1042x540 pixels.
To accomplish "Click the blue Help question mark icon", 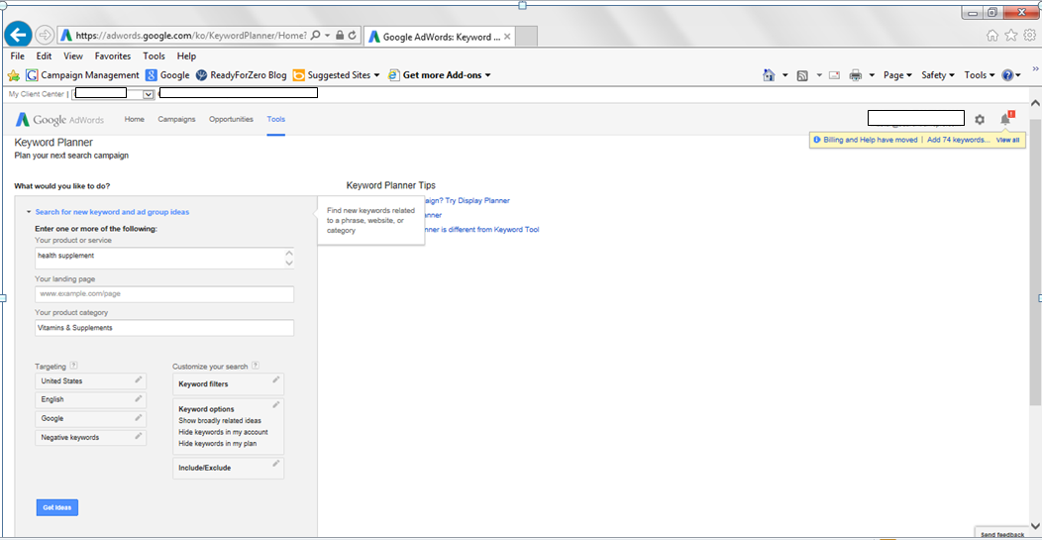I will [1007, 75].
